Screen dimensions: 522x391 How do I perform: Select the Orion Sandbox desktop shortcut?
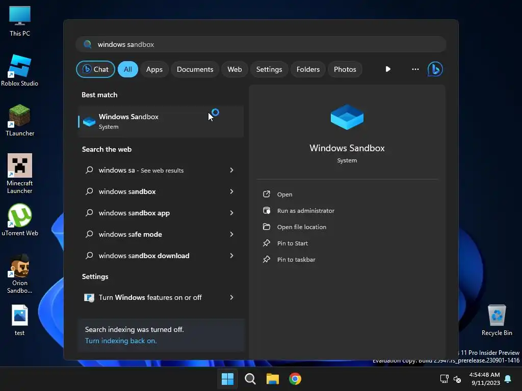point(20,274)
